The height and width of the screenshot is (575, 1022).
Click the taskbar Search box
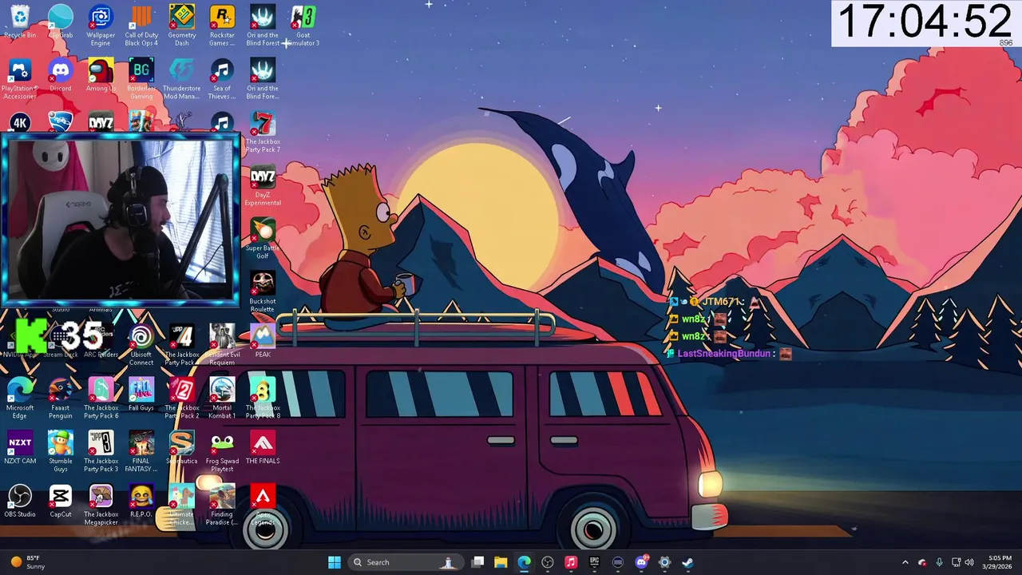tap(404, 562)
